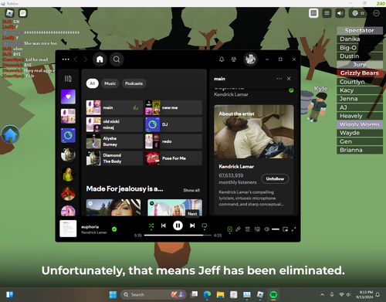
Task: Go forward in Spotify navigation
Action: (x=86, y=59)
